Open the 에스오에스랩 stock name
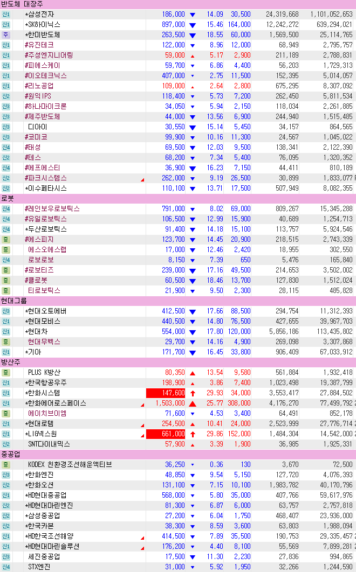 (47, 249)
